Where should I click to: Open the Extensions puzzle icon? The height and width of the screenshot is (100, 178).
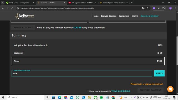[164, 8]
